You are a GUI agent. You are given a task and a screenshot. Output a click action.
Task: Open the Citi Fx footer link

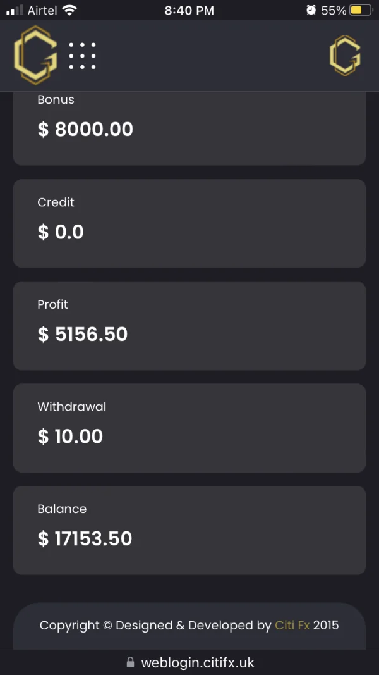[292, 625]
